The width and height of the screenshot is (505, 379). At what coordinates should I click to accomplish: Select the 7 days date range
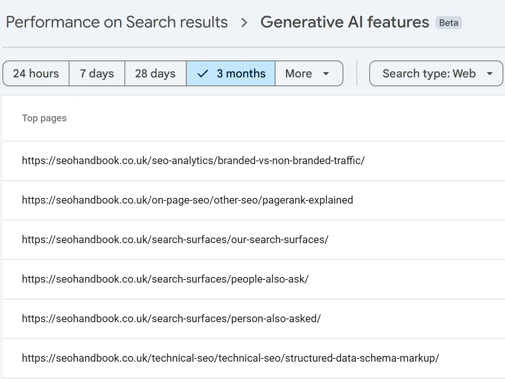[x=97, y=74]
